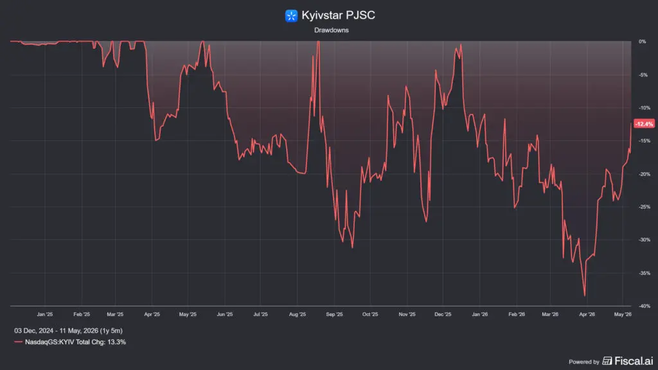Click the Jun '25 x-axis label

coord(224,314)
